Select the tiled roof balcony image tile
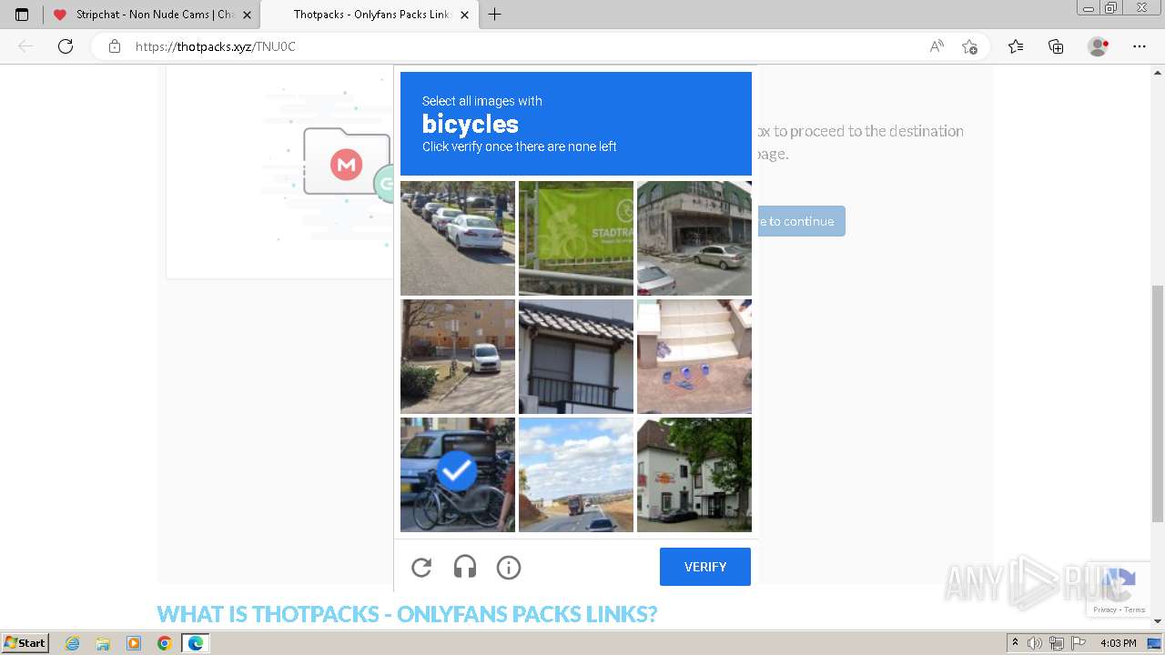Viewport: 1165px width, 655px height. point(576,357)
